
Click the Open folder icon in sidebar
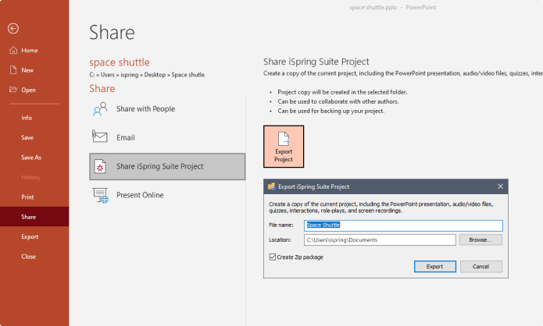[13, 90]
